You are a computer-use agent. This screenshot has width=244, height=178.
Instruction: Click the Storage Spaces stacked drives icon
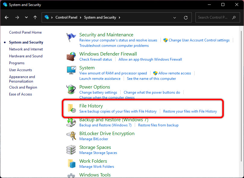point(71,150)
